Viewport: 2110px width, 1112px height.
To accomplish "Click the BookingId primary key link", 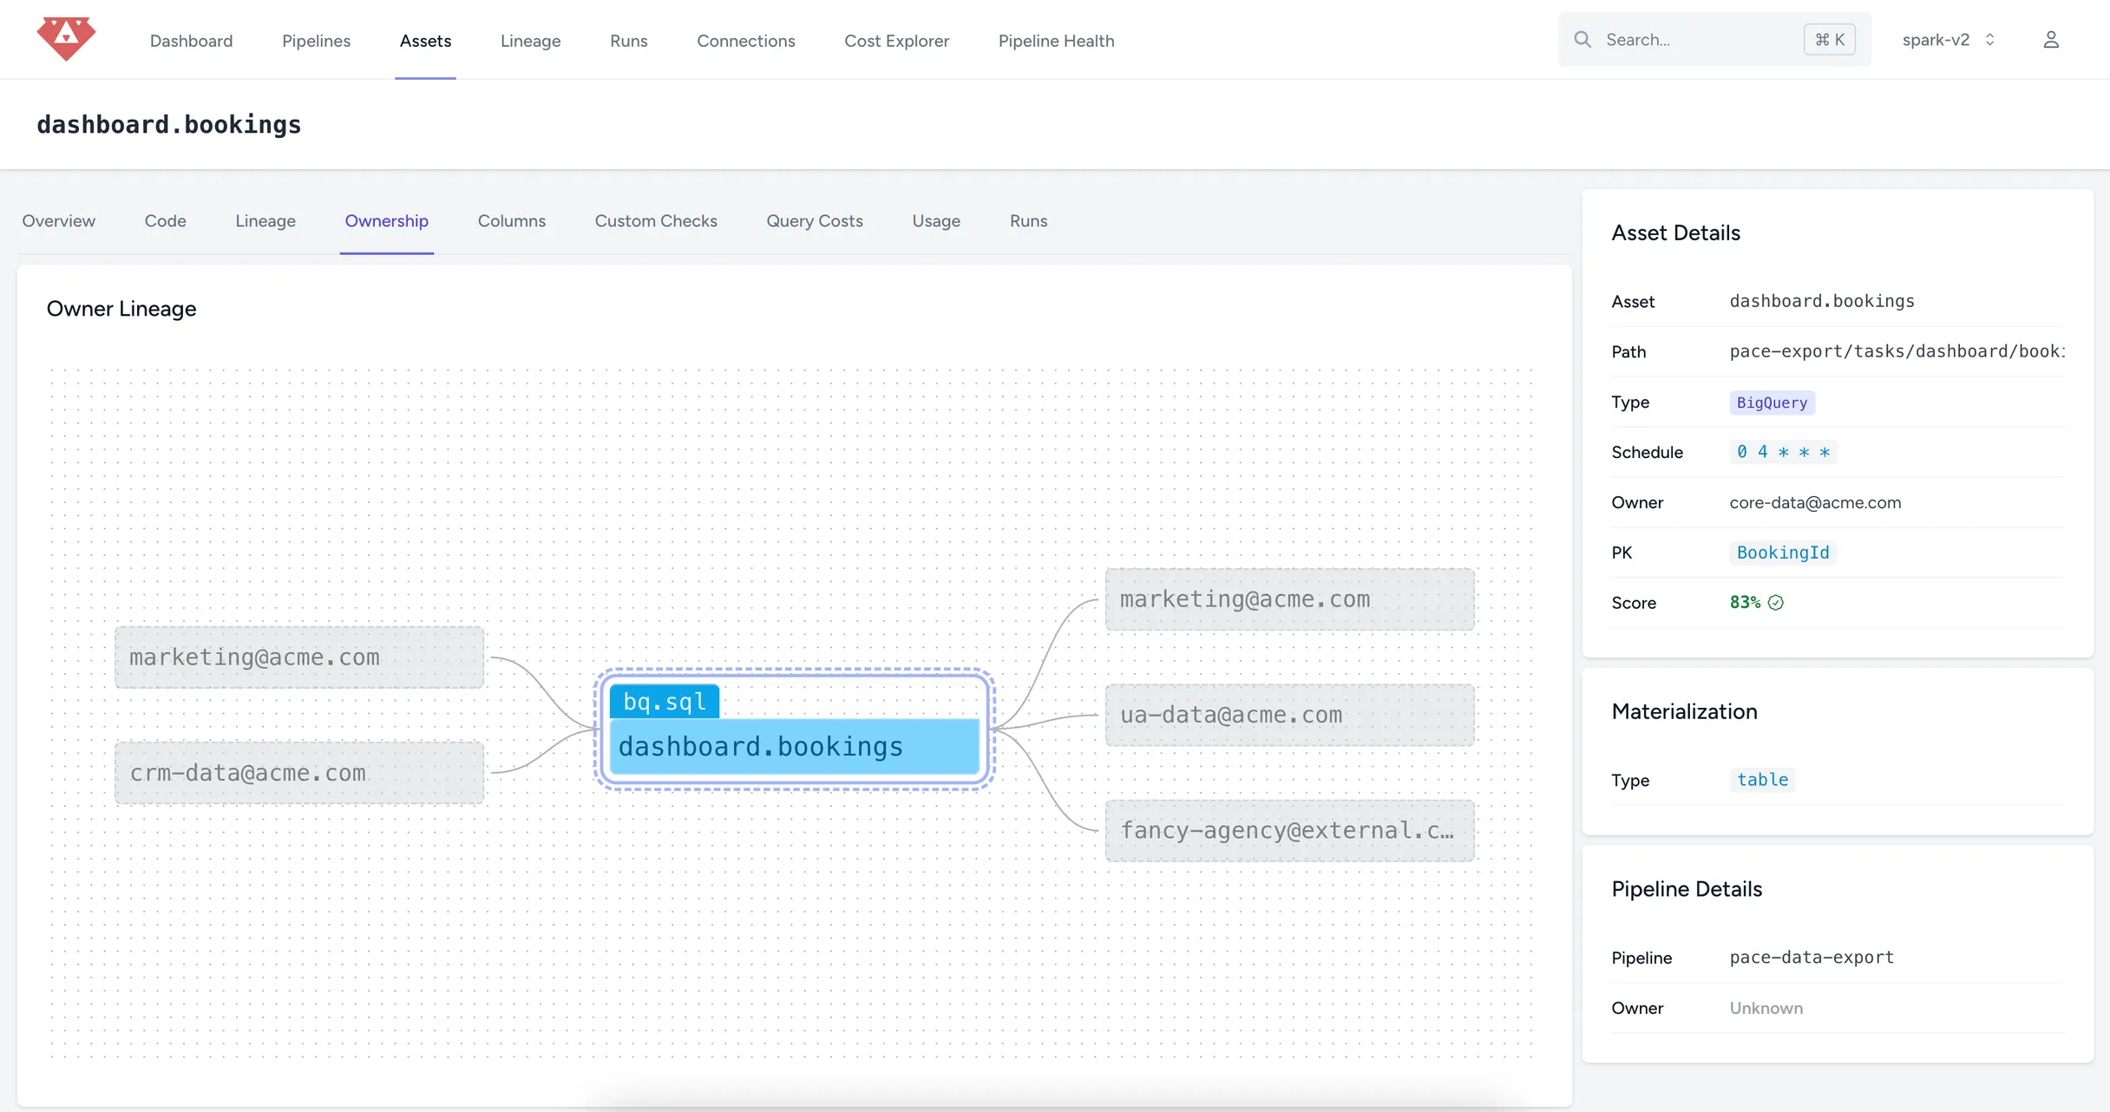I will click(x=1782, y=553).
